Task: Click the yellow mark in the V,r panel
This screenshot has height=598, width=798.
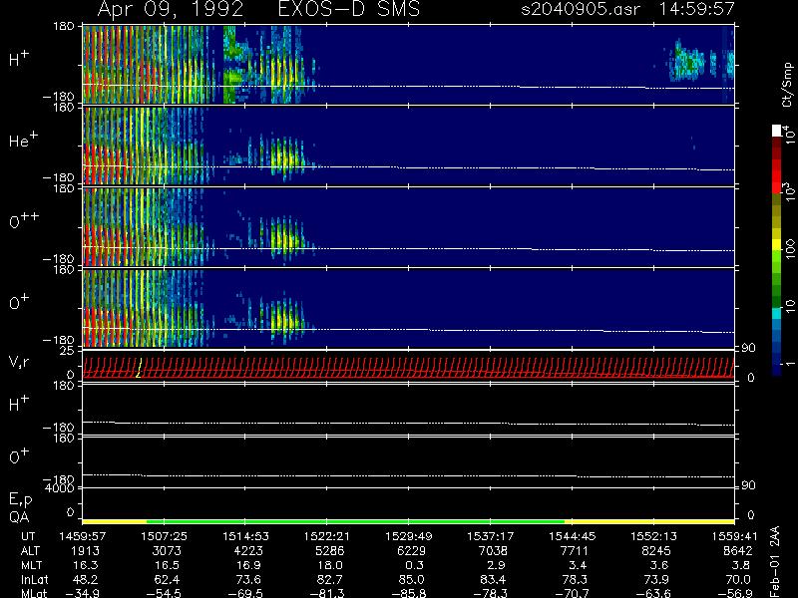Action: click(139, 368)
